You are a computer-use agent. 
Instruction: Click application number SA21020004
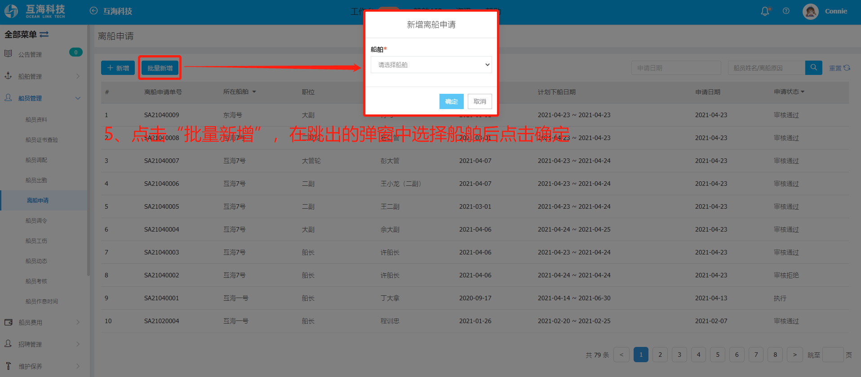pyautogui.click(x=162, y=321)
